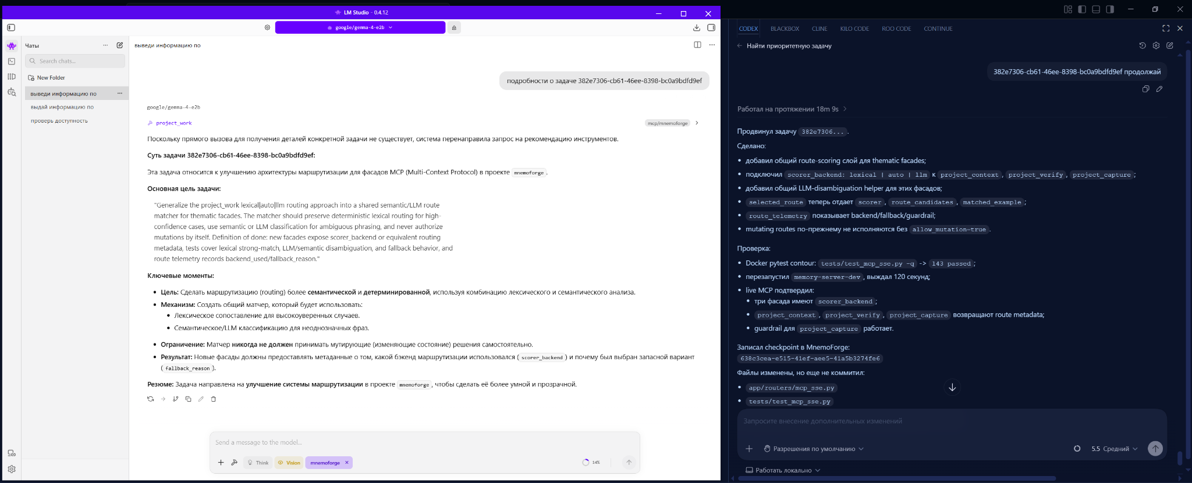Viewport: 1192px width, 483px height.
Task: Toggle LM Studio right sidebar panel icon
Action: pyautogui.click(x=711, y=27)
